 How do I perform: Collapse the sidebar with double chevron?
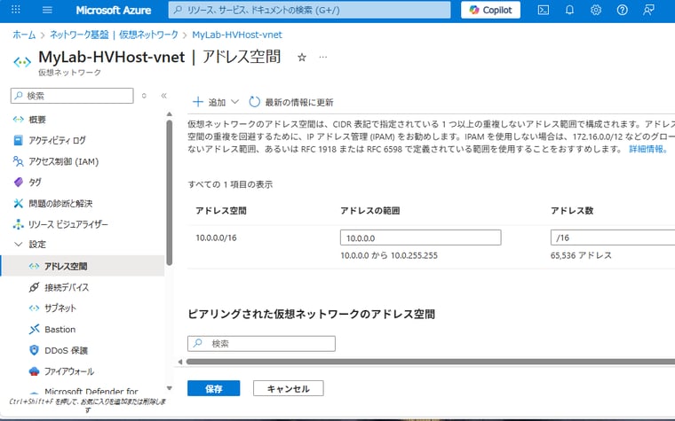tap(164, 96)
